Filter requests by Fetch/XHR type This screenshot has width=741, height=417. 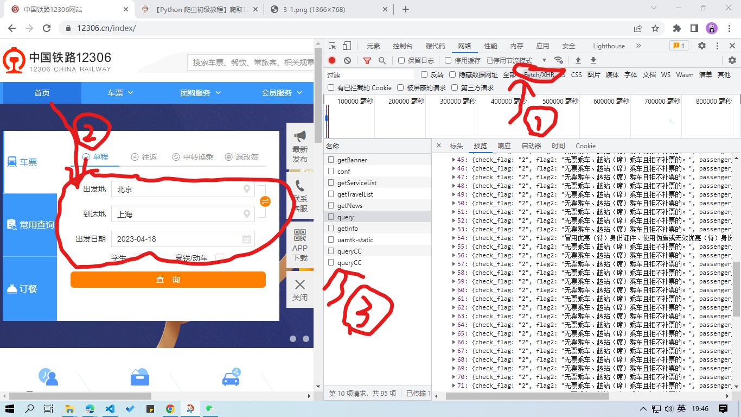[x=539, y=74]
